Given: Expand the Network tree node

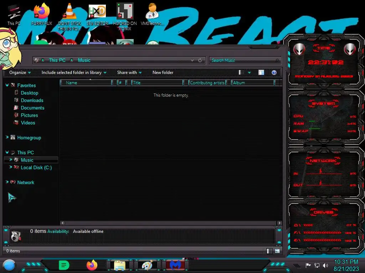Looking at the screenshot, I should click(x=7, y=182).
